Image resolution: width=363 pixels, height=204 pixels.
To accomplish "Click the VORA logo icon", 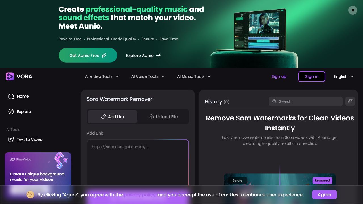I will [10, 76].
